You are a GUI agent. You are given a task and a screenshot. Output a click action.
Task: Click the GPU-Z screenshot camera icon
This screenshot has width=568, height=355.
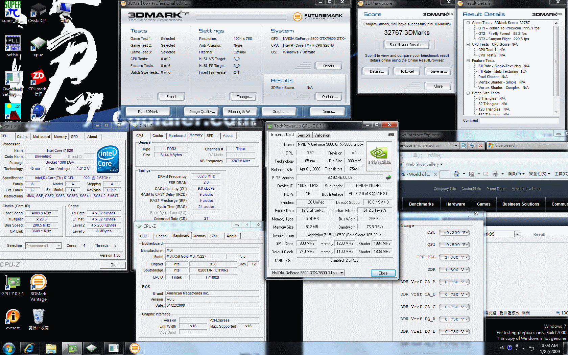tap(391, 135)
